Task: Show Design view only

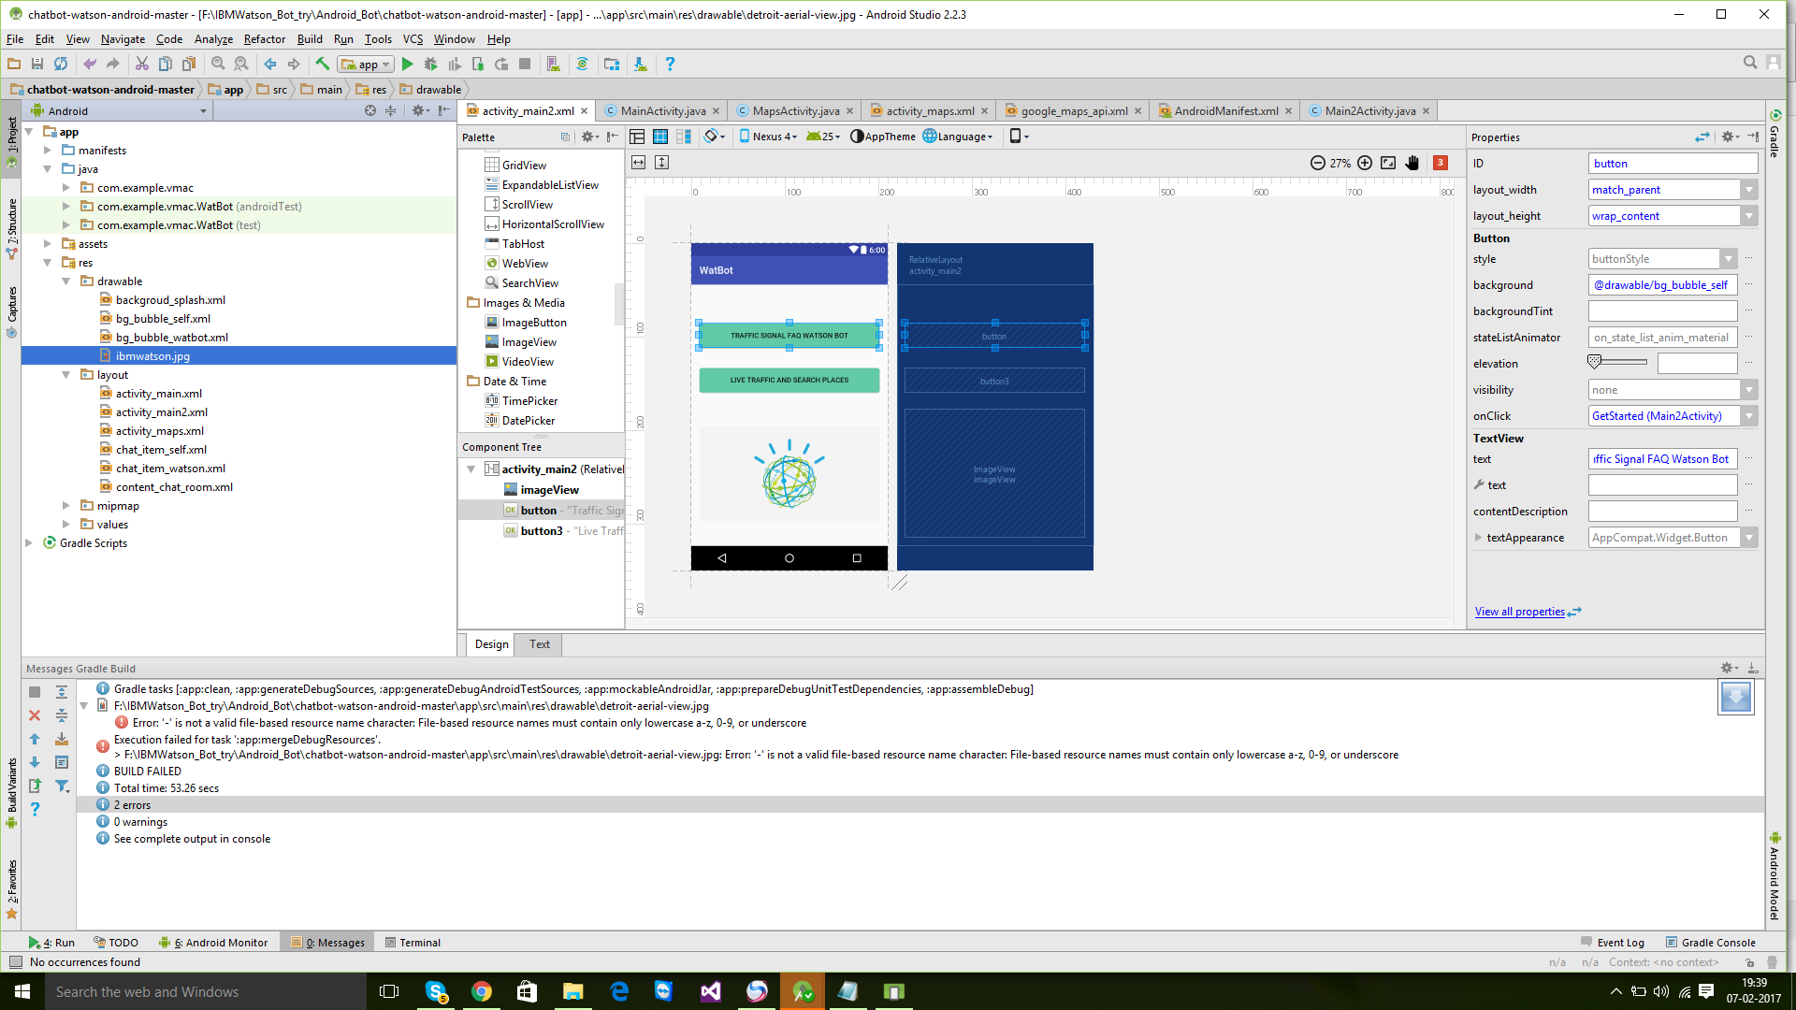Action: click(637, 137)
